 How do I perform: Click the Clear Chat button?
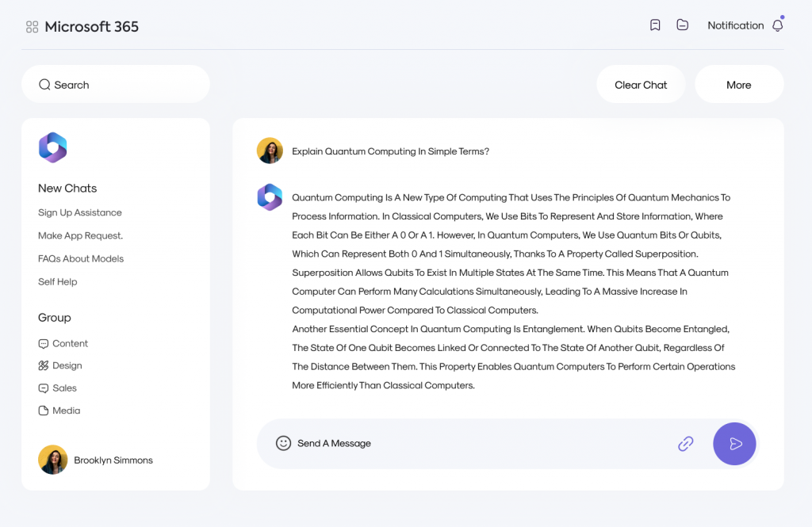(x=641, y=84)
